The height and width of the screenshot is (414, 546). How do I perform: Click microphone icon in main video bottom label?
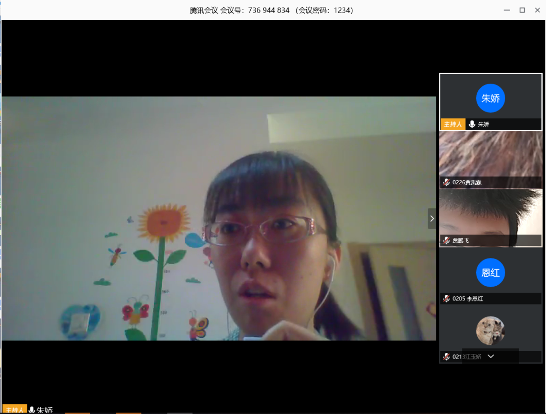(32, 409)
